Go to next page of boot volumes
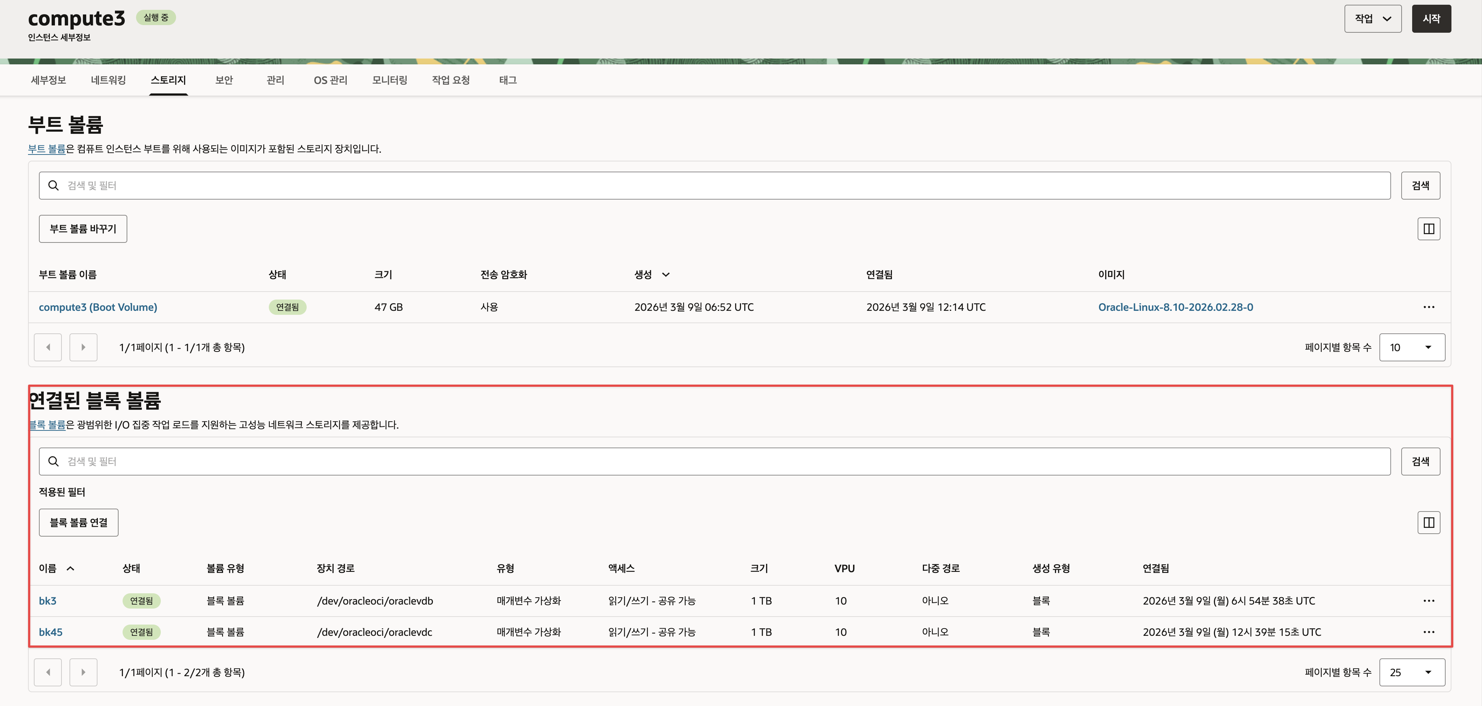Viewport: 1482px width, 706px height. coord(83,347)
